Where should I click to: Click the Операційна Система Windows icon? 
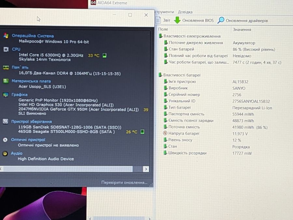[x=6, y=36]
